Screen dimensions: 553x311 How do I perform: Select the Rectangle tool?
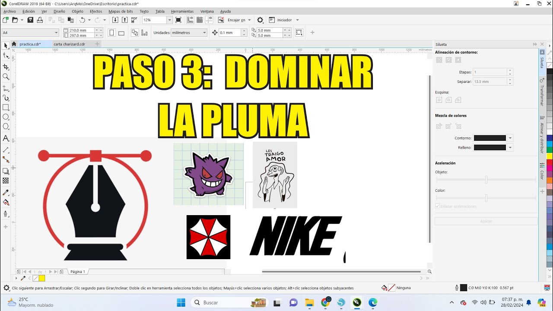click(6, 107)
